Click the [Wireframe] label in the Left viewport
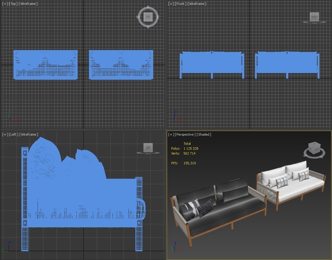332x260 pixels. point(28,134)
